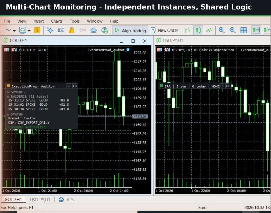Toggle the Algo Trading button
Image resolution: width=271 pixels, height=213 pixels.
pyautogui.click(x=130, y=31)
